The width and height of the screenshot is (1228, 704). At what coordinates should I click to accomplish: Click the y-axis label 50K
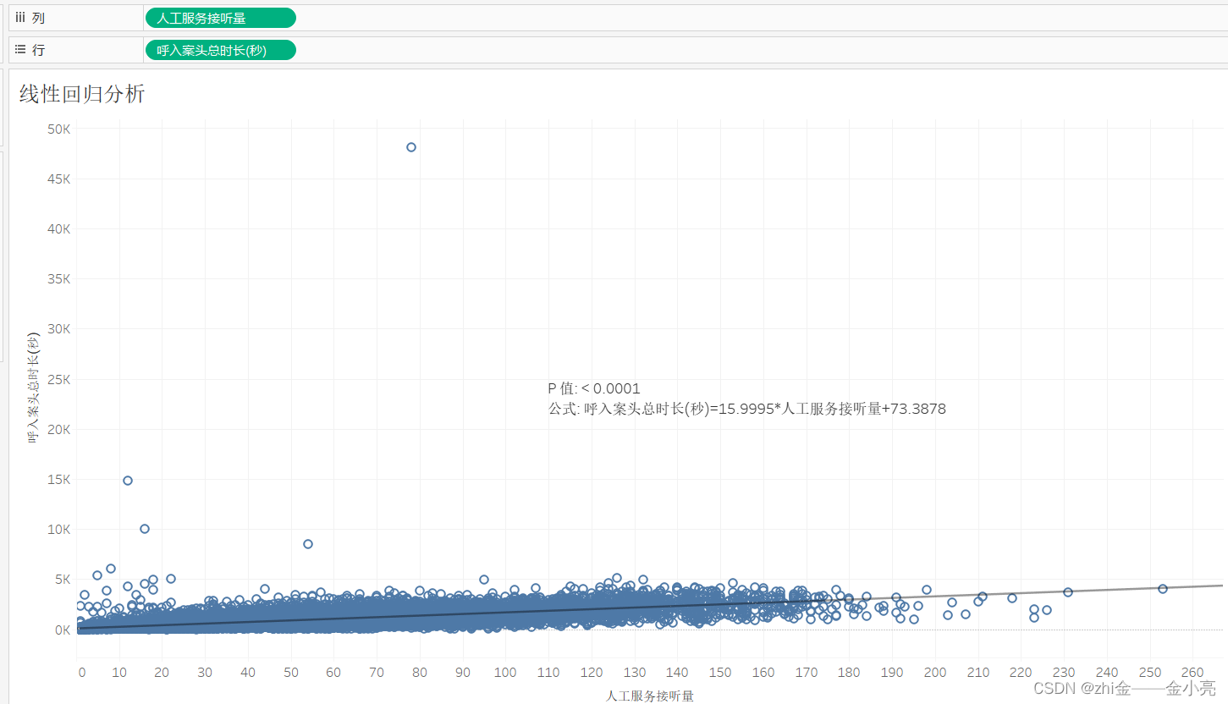[x=59, y=129]
